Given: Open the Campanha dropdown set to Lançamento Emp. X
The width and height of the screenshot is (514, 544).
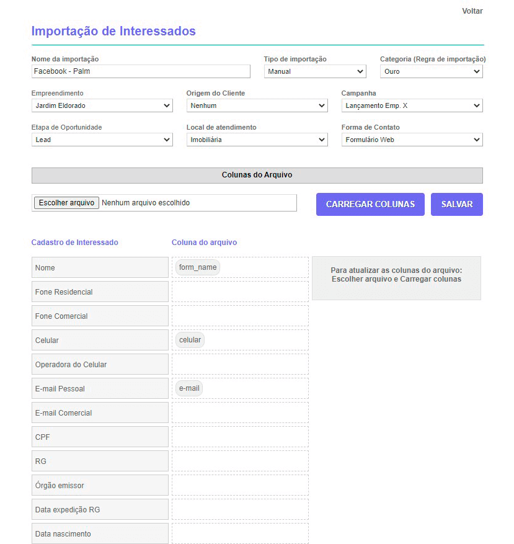Looking at the screenshot, I should click(411, 105).
